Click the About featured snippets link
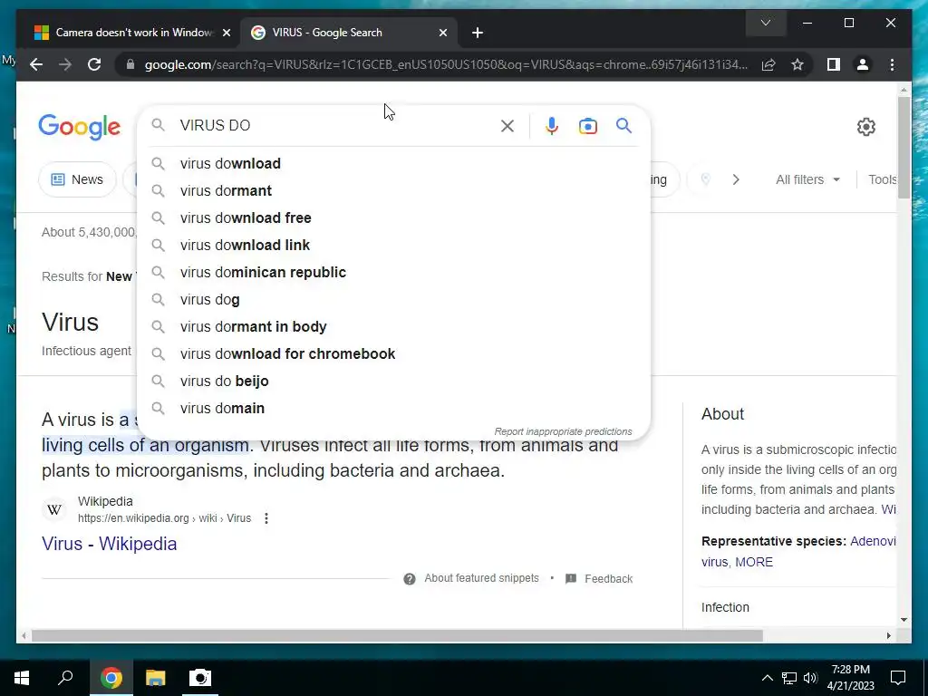Screen dimensions: 928x696 pos(481,578)
